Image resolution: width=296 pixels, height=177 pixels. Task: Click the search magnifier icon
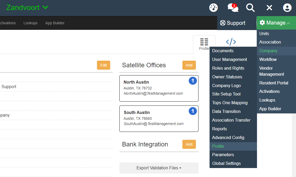pyautogui.click(x=250, y=8)
